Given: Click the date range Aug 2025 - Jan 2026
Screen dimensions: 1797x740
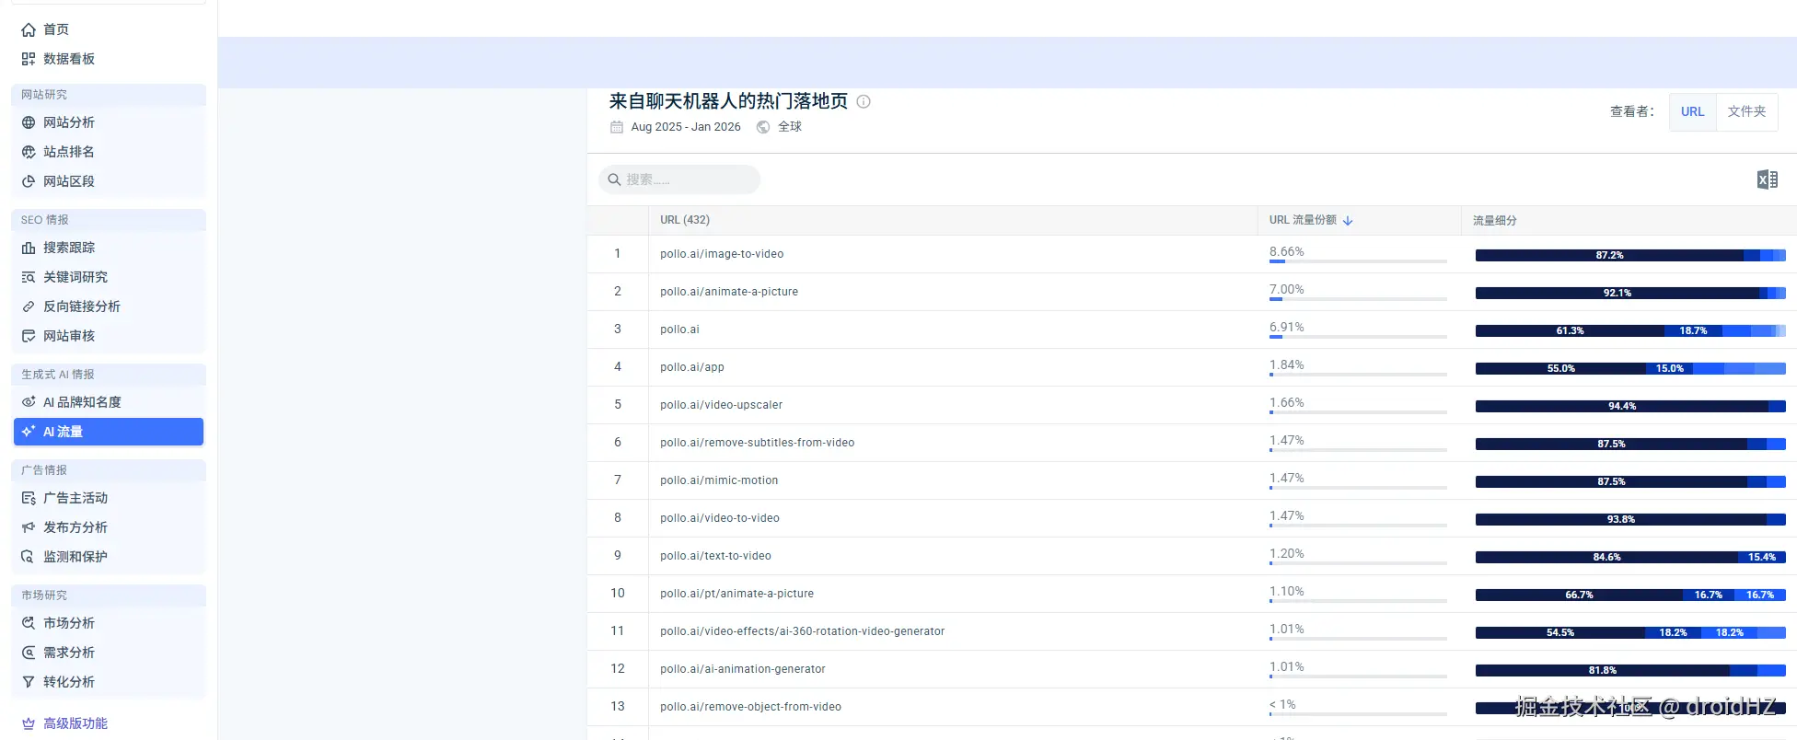Looking at the screenshot, I should (x=686, y=127).
